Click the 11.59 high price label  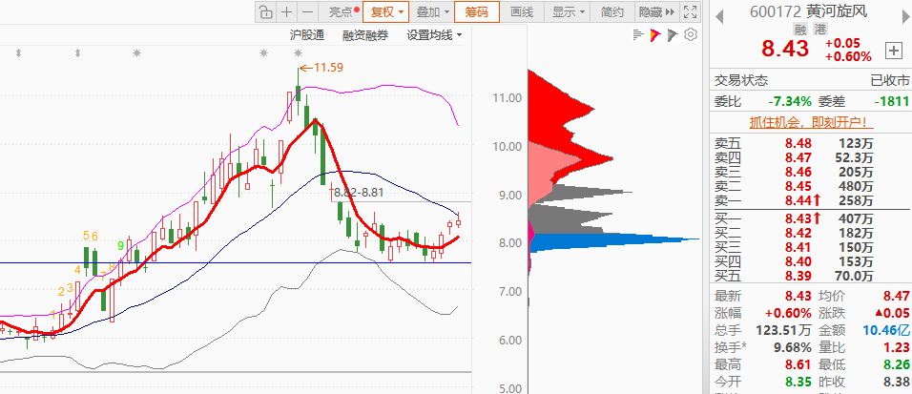click(328, 68)
